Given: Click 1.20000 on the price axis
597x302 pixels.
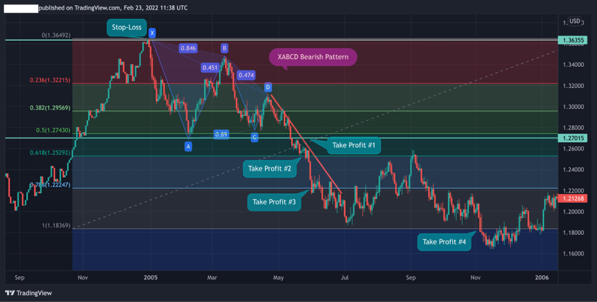Looking at the screenshot, I should pos(573,212).
